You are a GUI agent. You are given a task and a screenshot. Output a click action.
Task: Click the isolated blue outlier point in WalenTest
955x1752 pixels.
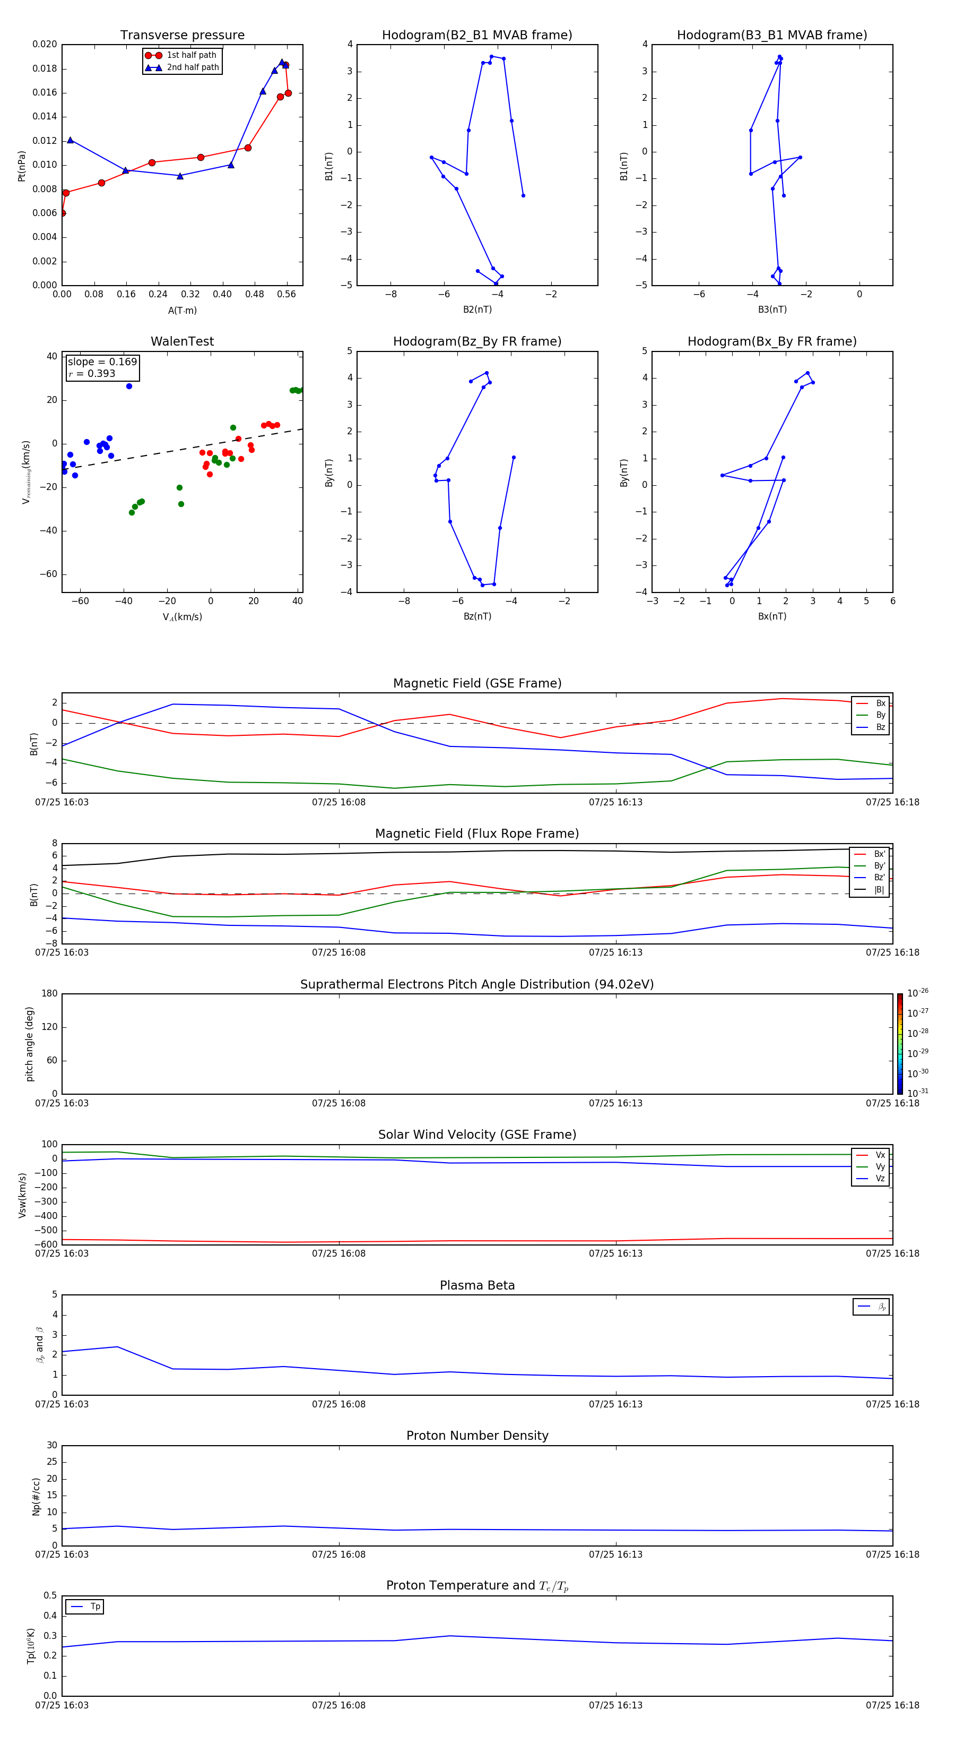point(129,387)
